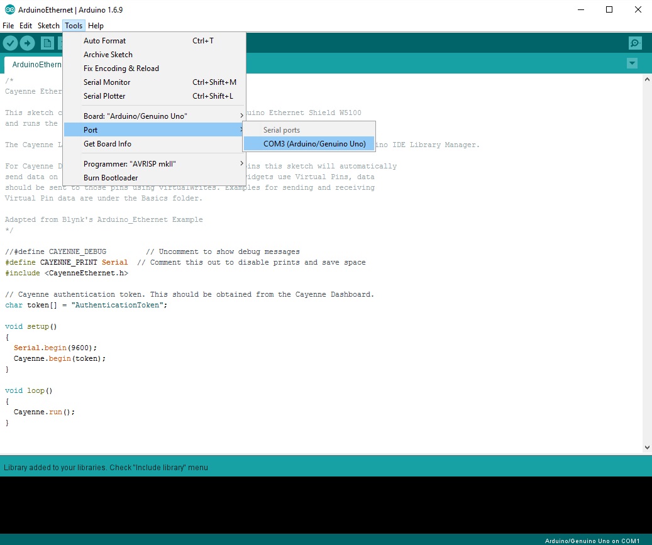Click 'Adapted from Blynk's Arduino_Ethernet Example' comment

[104, 219]
